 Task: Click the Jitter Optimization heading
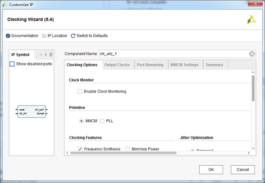(x=196, y=137)
